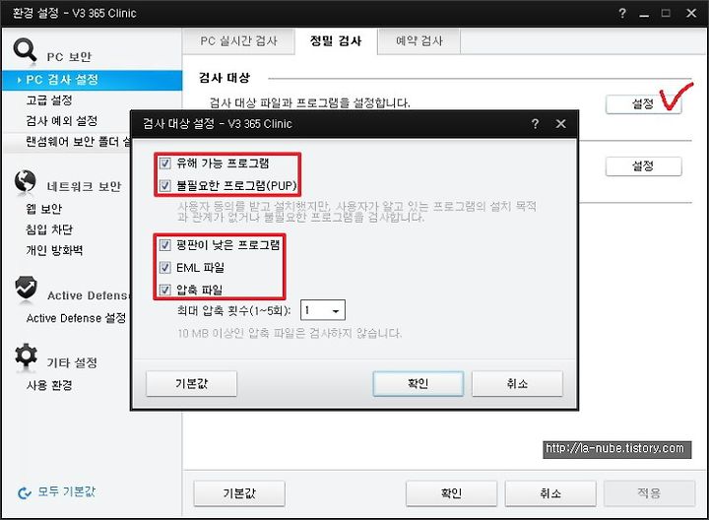Open 침입 차단 settings

point(49,229)
